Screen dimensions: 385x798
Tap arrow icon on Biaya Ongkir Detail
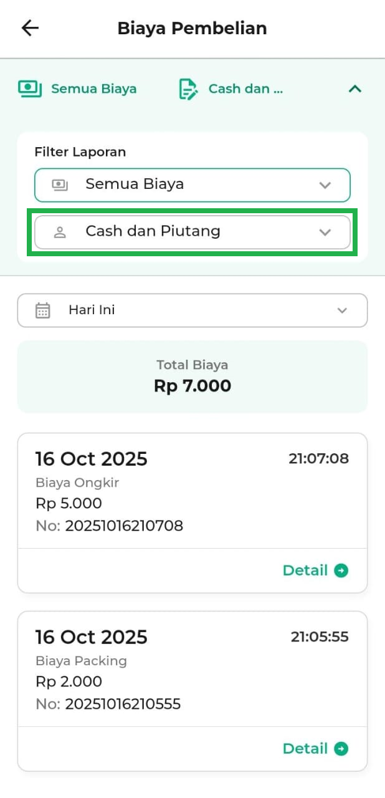[341, 570]
